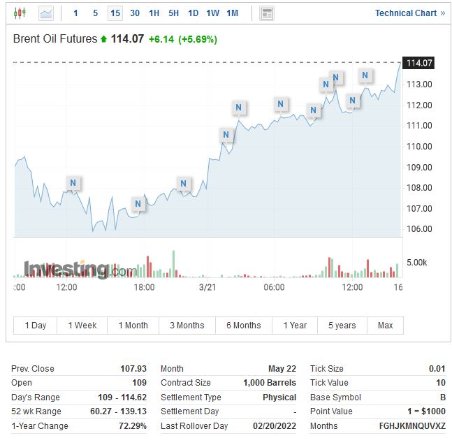Viewport: 452px width, 445px height.
Task: Select the 1-minute interval
Action: (x=76, y=13)
